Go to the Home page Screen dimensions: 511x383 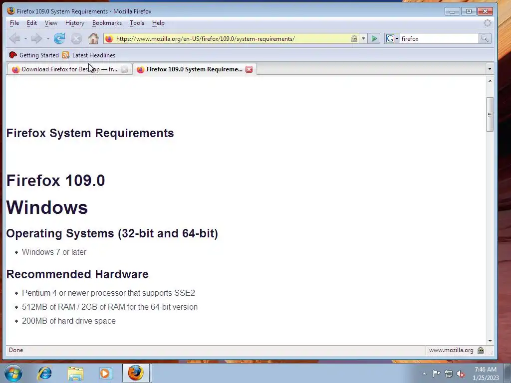click(93, 38)
